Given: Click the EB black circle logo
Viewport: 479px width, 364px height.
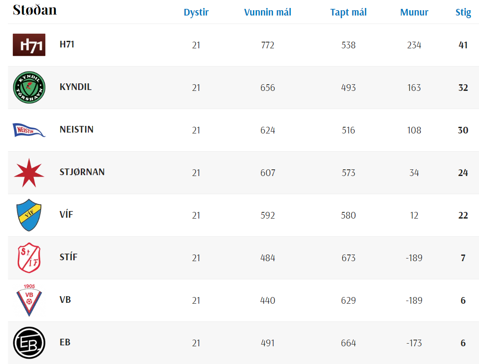Looking at the screenshot, I should click(x=29, y=343).
